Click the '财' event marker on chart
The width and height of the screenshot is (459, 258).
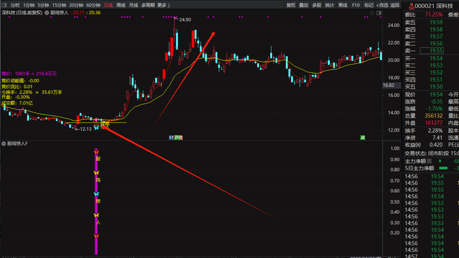[171, 137]
